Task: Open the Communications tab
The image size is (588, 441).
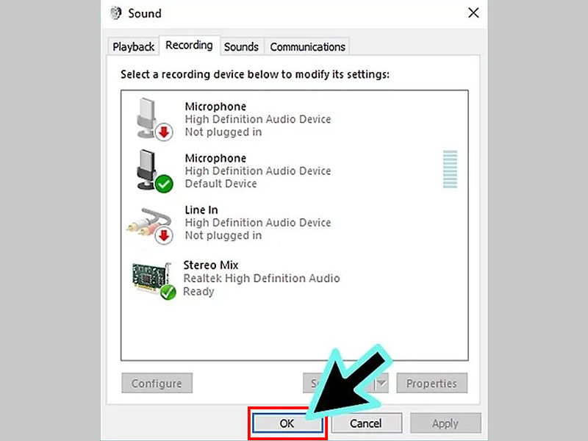Action: coord(307,46)
